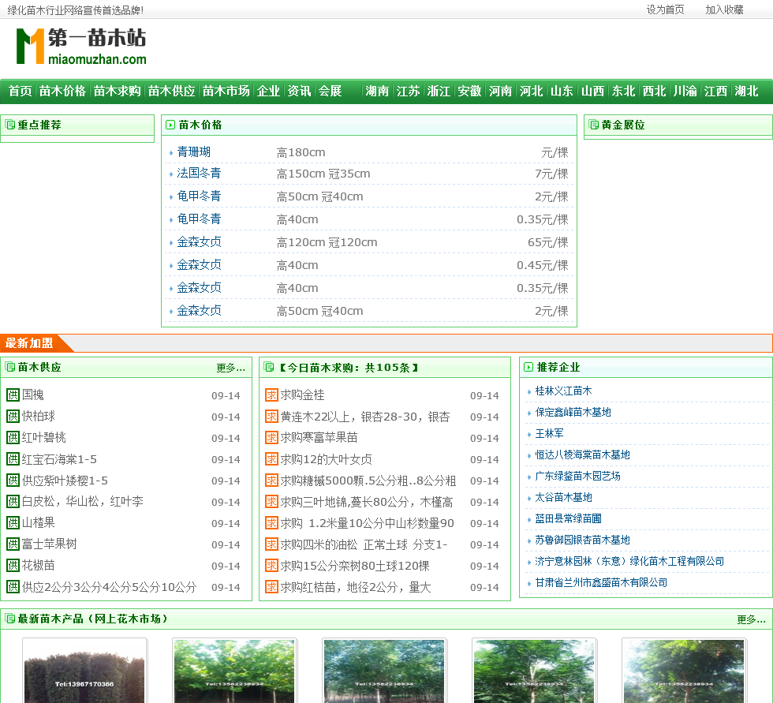Select the 最新加盟 orange tab

click(30, 342)
